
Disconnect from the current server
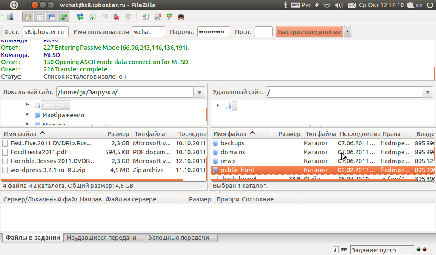click(116, 17)
